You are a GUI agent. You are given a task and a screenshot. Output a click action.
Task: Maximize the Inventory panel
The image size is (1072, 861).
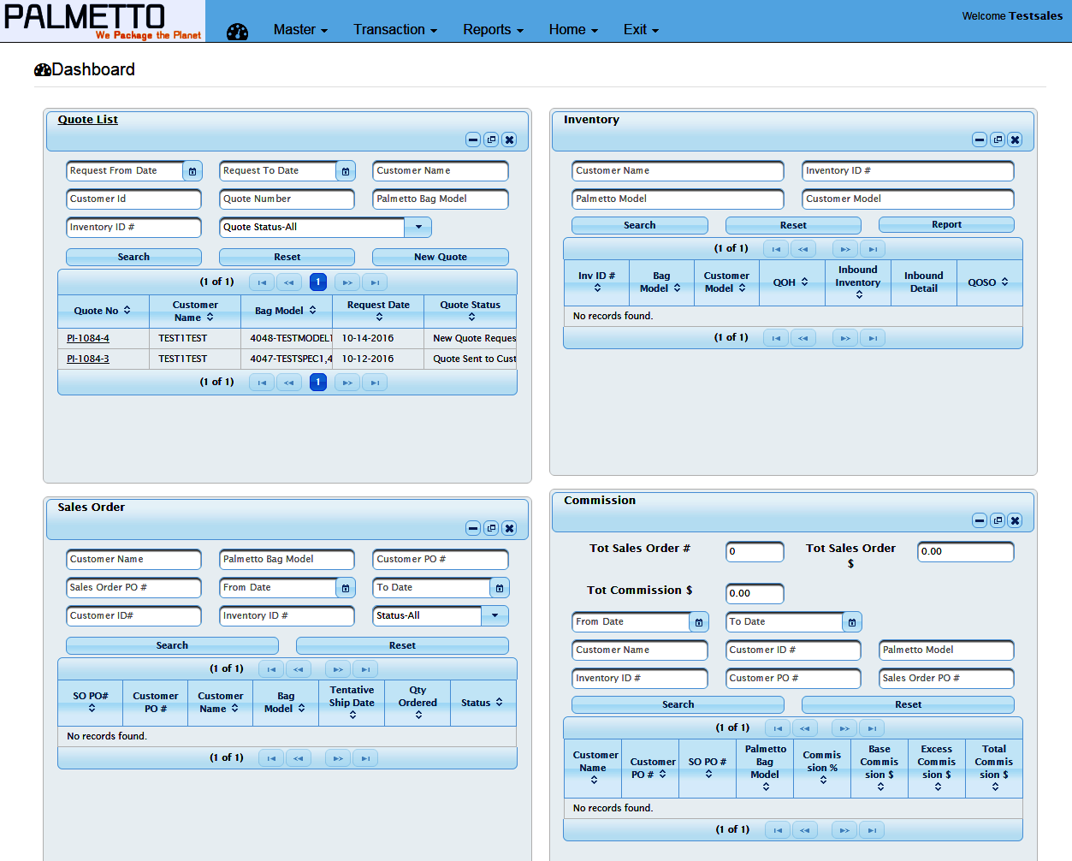coord(998,140)
